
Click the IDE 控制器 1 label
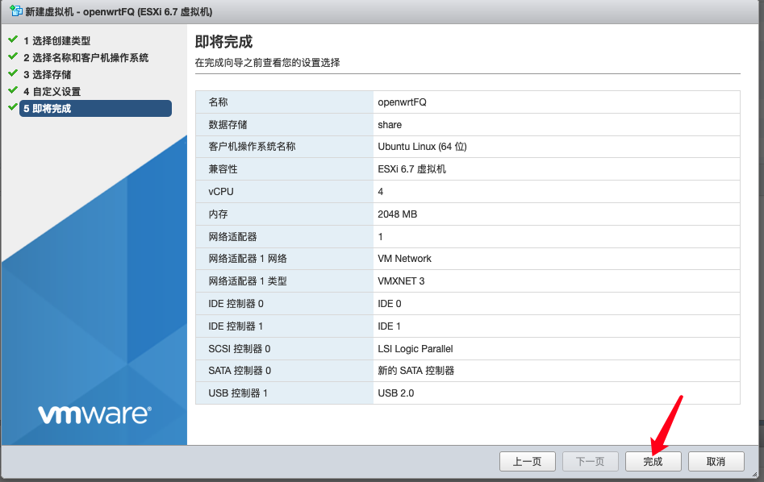pos(236,326)
